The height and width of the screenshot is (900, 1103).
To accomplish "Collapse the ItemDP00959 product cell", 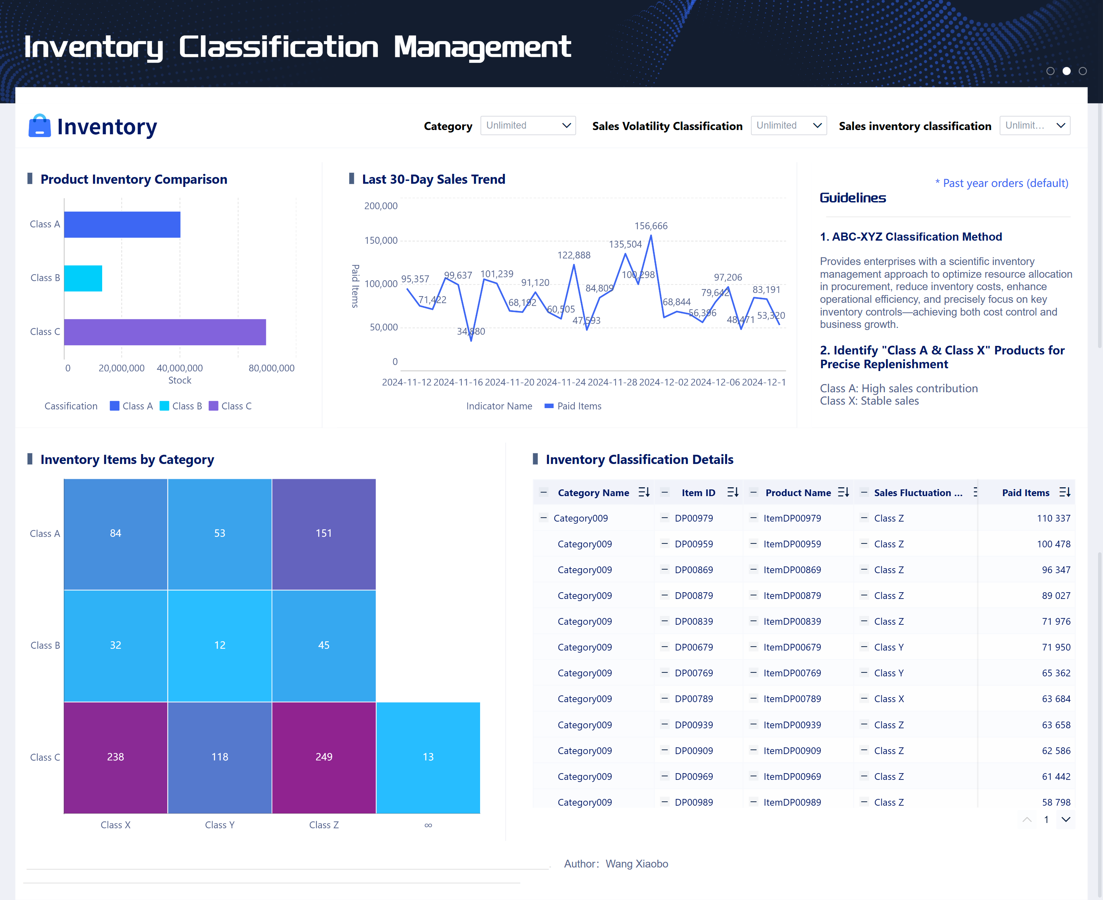I will (753, 543).
